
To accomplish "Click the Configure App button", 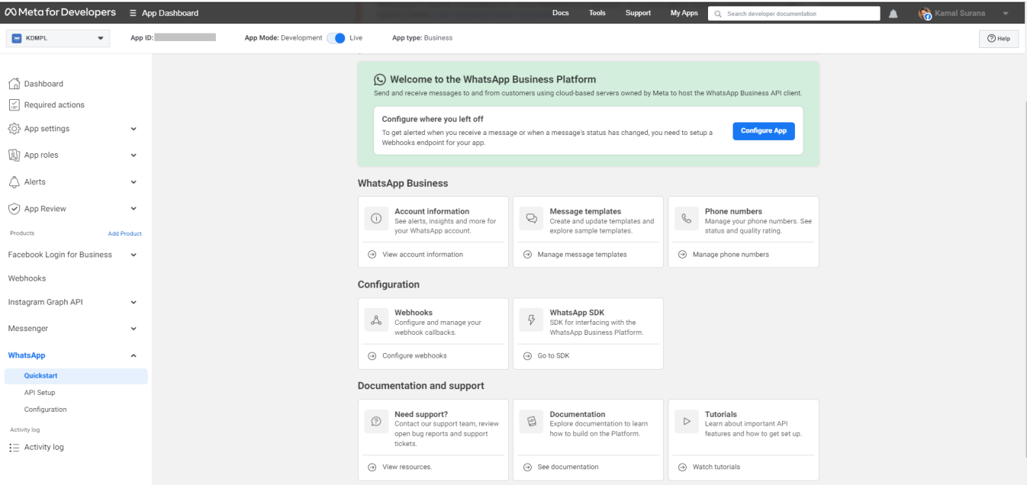I will coord(764,131).
